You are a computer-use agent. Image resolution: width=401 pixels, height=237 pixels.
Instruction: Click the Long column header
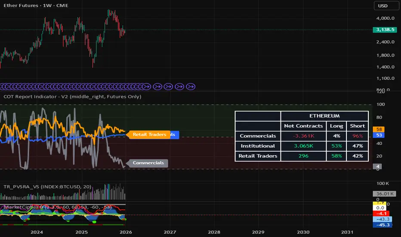pos(336,126)
